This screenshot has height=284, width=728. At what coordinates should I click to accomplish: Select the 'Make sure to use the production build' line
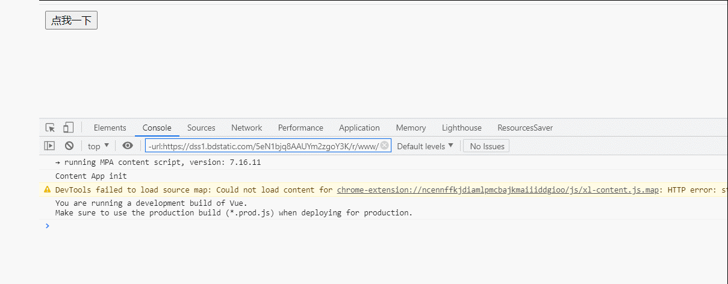[234, 212]
